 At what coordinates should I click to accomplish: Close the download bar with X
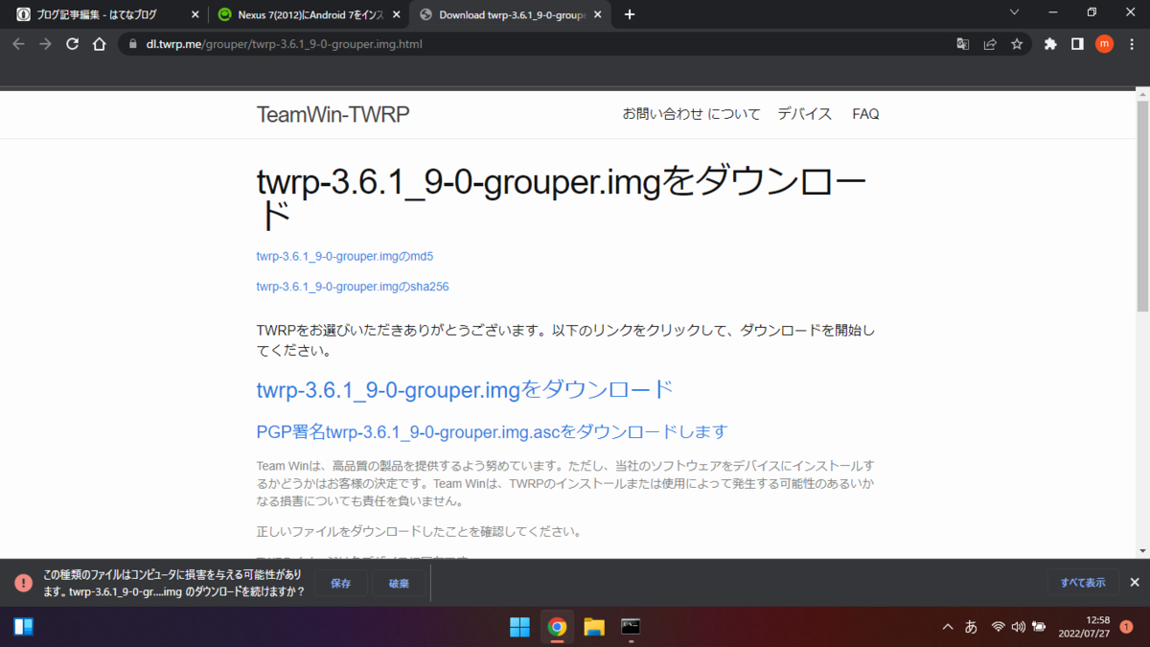[x=1135, y=583]
